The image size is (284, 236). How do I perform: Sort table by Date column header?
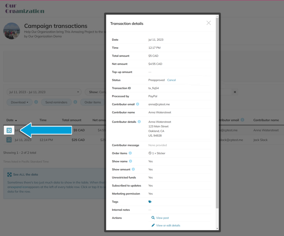click(12, 120)
